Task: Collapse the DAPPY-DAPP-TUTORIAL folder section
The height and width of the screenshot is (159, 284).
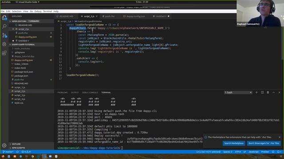Action: pos(32,45)
